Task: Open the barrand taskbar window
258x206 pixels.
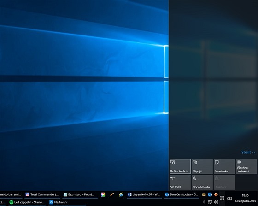Action: tap(11, 194)
